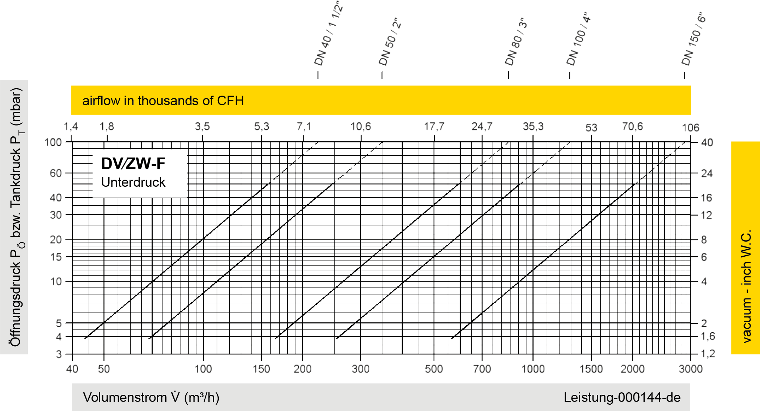
Task: Click the Leistung-000144-de reference text
Action: coord(622,397)
